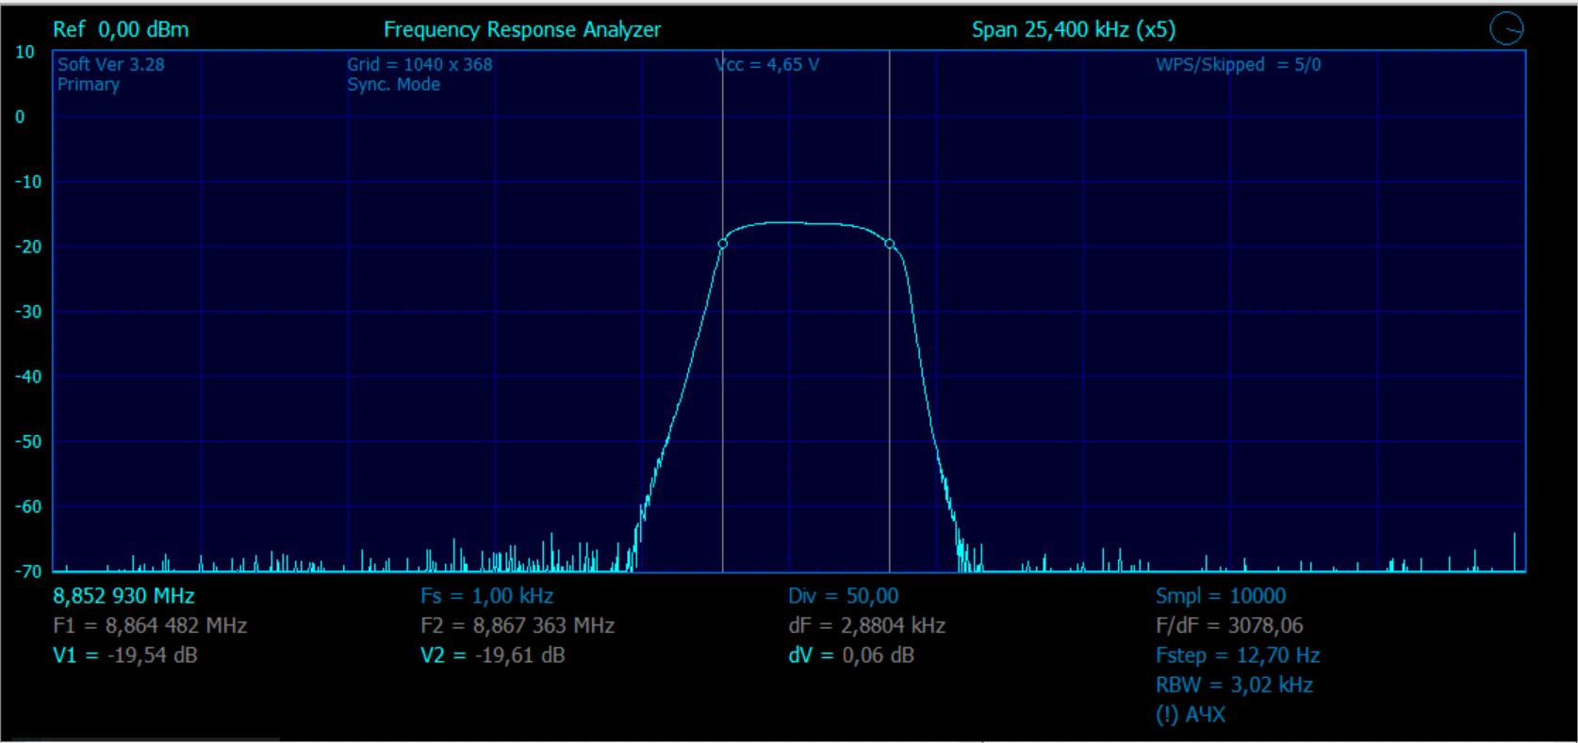Click the 8,852 930 MHz start frequency
The width and height of the screenshot is (1578, 743).
[x=124, y=596]
